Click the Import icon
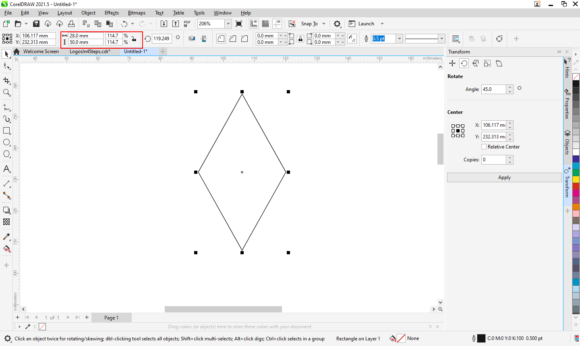 click(164, 24)
